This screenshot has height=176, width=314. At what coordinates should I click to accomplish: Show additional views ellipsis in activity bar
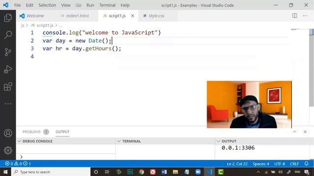coord(8,104)
